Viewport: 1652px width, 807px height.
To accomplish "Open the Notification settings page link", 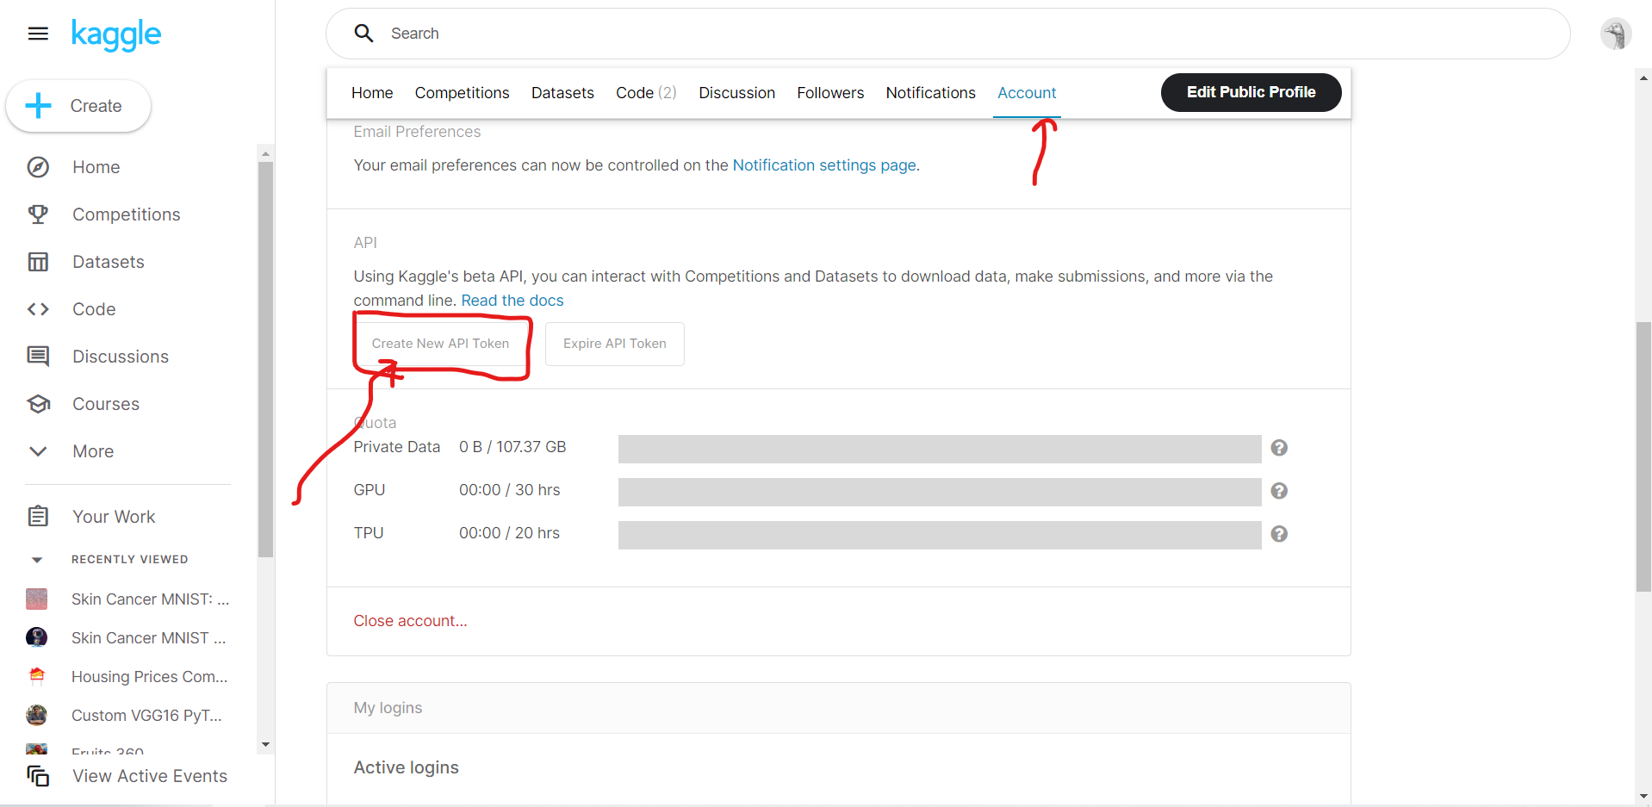I will click(824, 165).
